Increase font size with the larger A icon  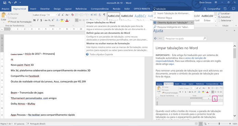(x=59, y=15)
